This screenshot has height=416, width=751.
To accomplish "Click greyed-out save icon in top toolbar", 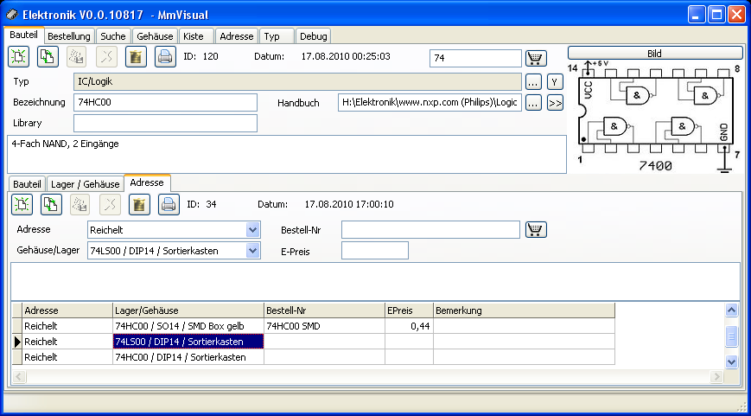I will 77,56.
